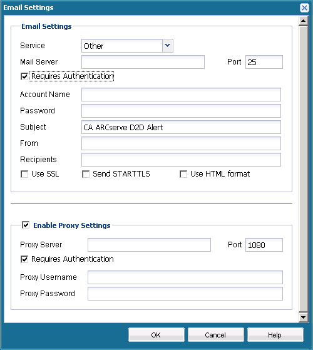Click the Mail Server input field
This screenshot has width=313, height=350.
pos(143,62)
